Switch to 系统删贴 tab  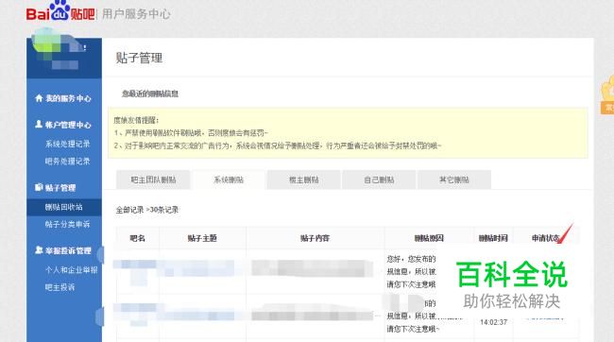click(229, 180)
